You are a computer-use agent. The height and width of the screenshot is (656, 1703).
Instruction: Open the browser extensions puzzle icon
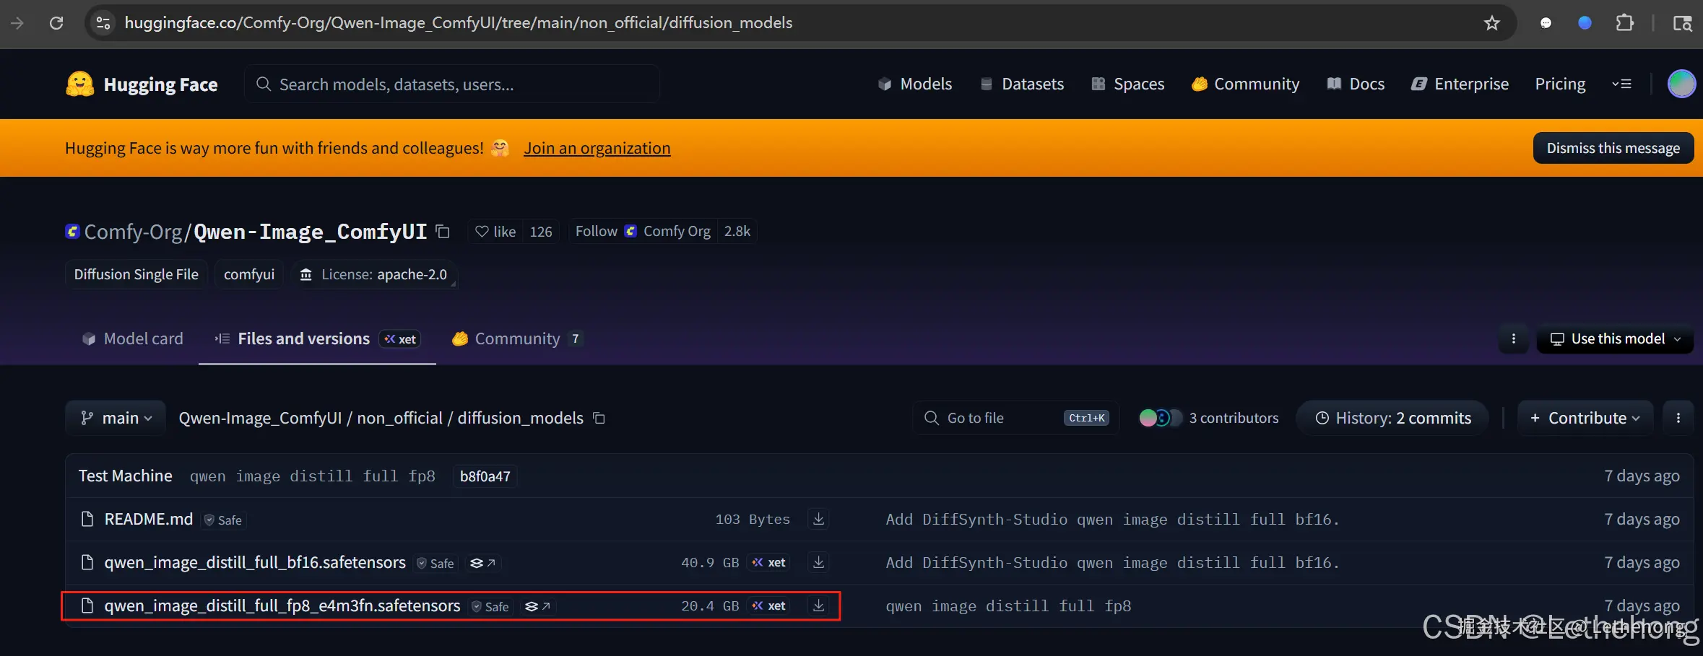(1624, 23)
